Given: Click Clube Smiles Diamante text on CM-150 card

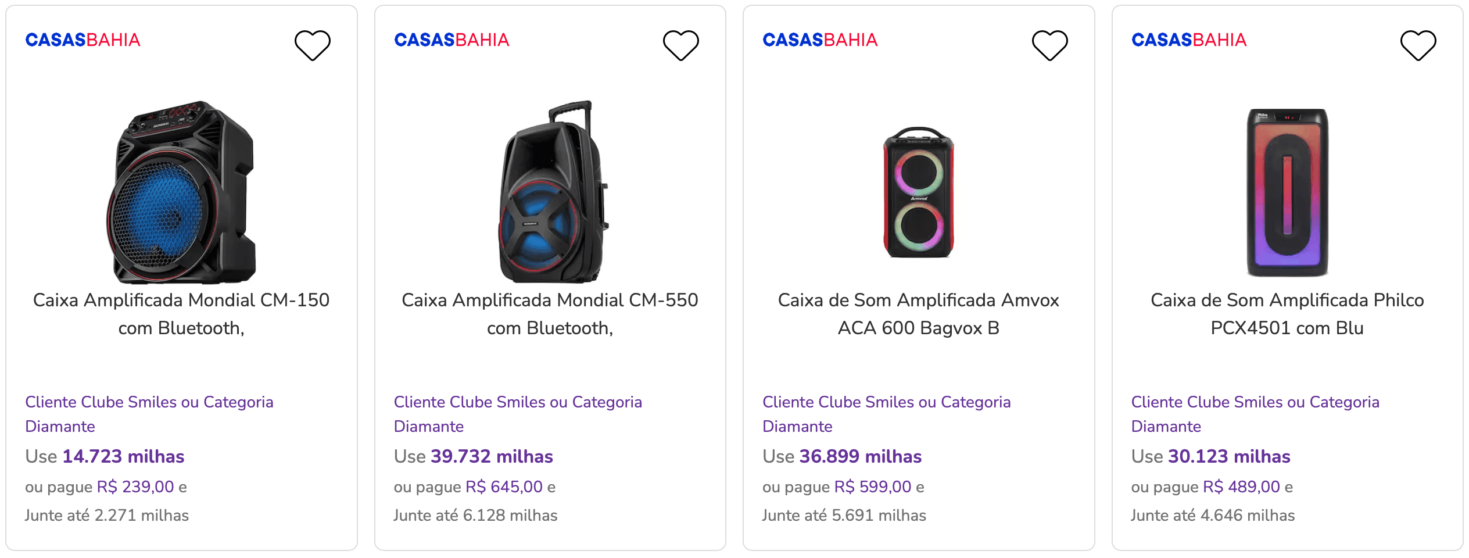Looking at the screenshot, I should click(x=149, y=414).
